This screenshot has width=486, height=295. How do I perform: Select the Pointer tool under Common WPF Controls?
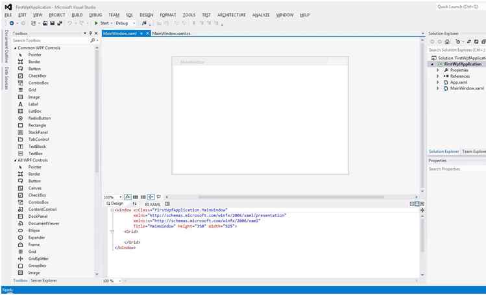pyautogui.click(x=34, y=55)
